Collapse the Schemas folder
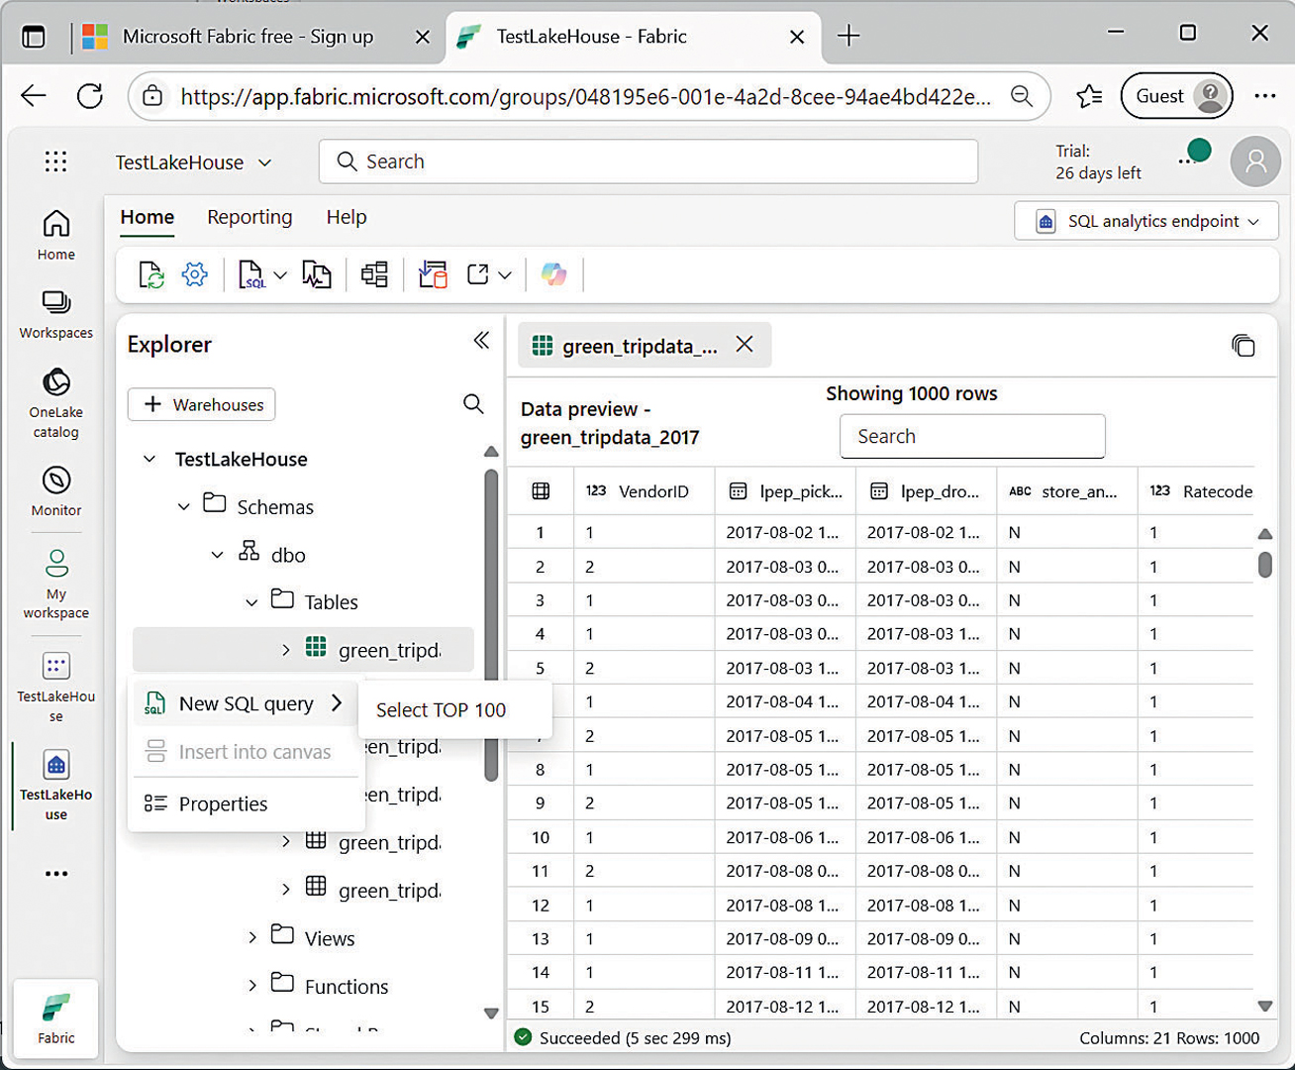 pos(183,506)
